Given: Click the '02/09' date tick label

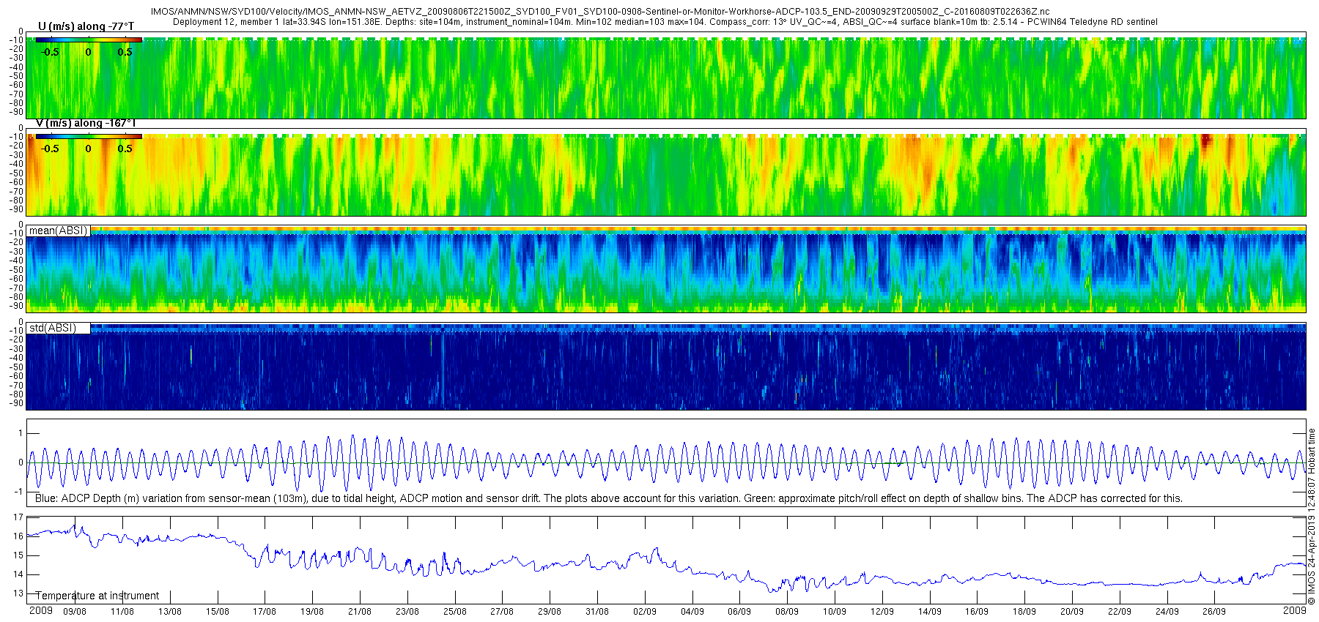Looking at the screenshot, I should (x=645, y=611).
